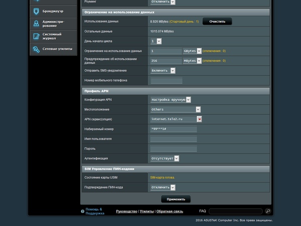This screenshot has height=226, width=301.
Task: Click the Состояние карты USIM label
Action: point(101,178)
